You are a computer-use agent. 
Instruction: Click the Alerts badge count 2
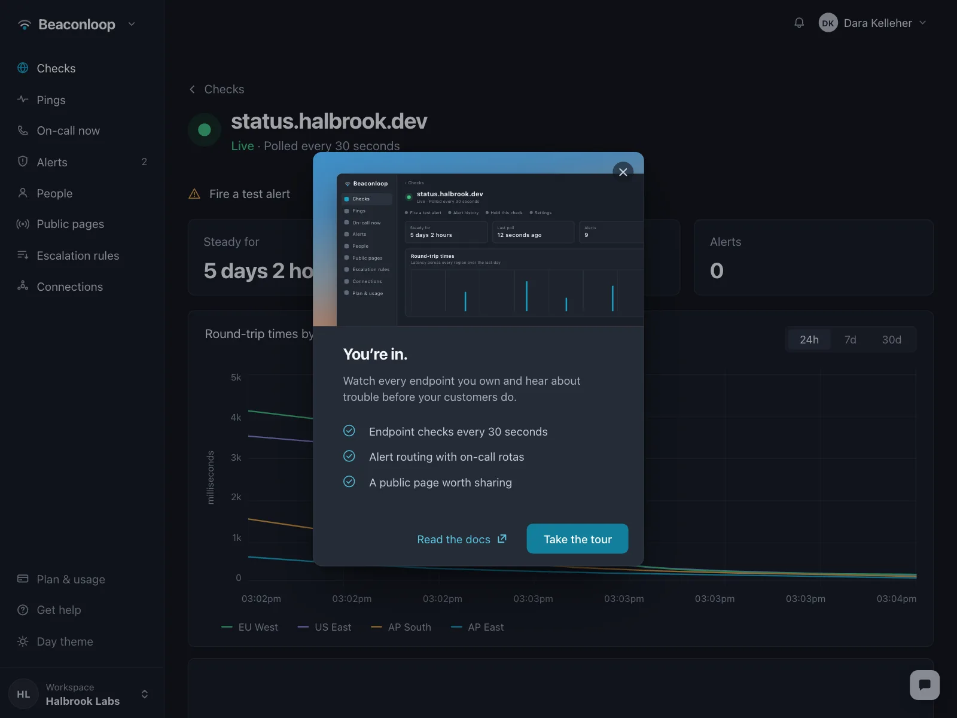[144, 162]
